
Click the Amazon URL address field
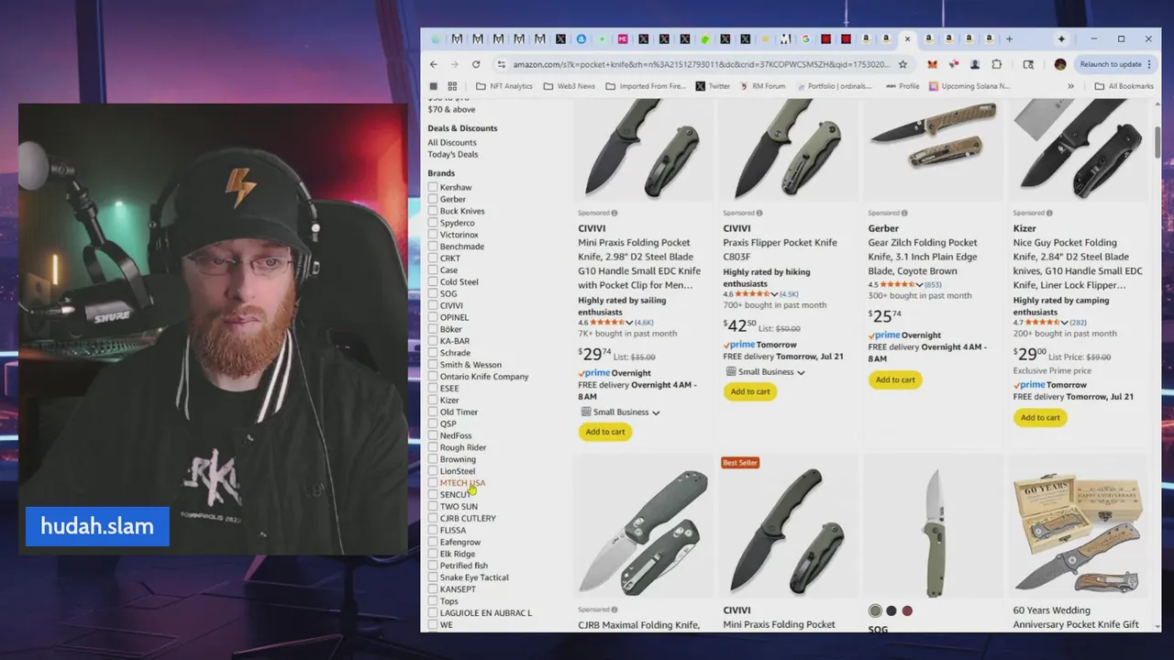coord(701,64)
